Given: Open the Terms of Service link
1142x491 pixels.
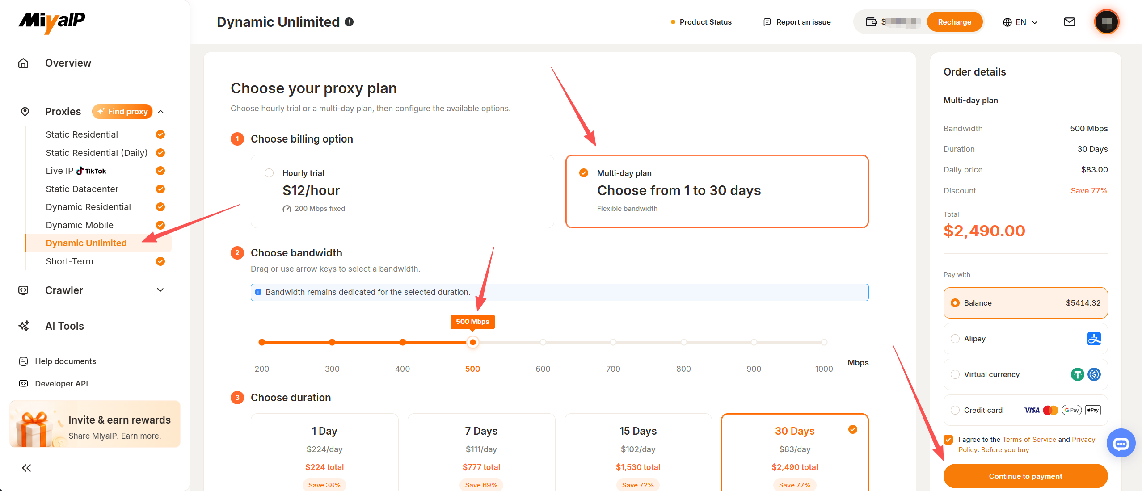Looking at the screenshot, I should coord(1029,440).
